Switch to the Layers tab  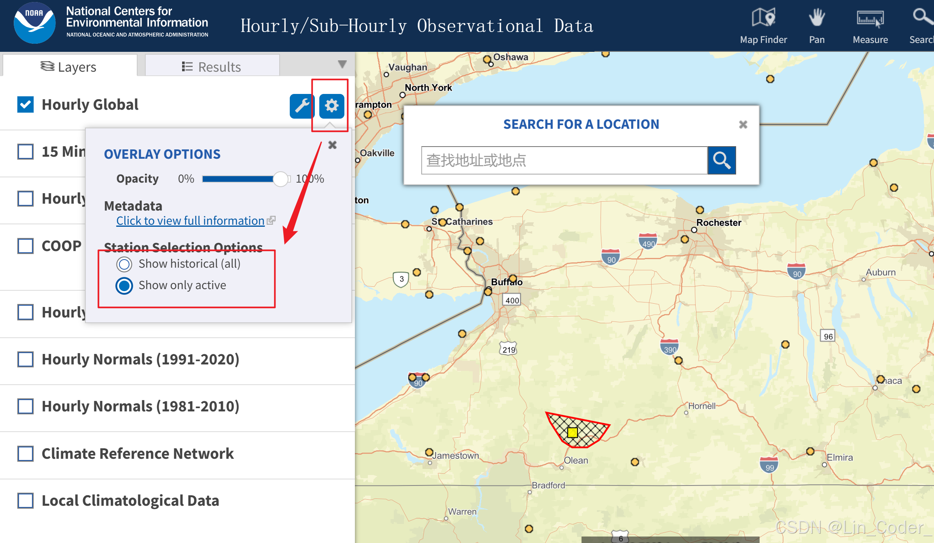point(69,66)
